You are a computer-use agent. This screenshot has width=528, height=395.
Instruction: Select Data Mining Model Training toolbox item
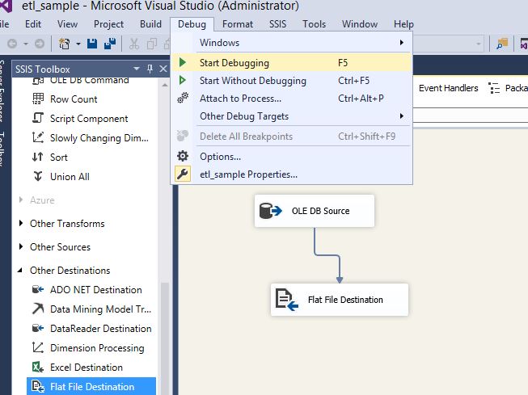[100, 309]
